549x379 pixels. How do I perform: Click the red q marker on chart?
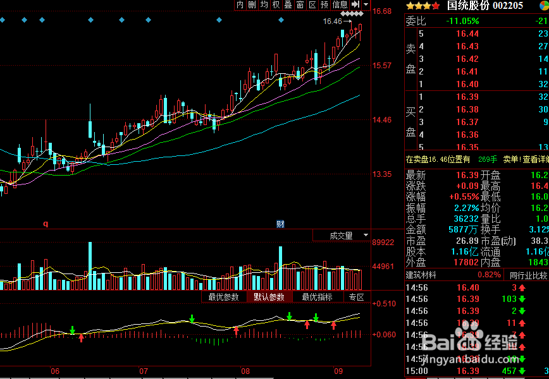click(46, 224)
